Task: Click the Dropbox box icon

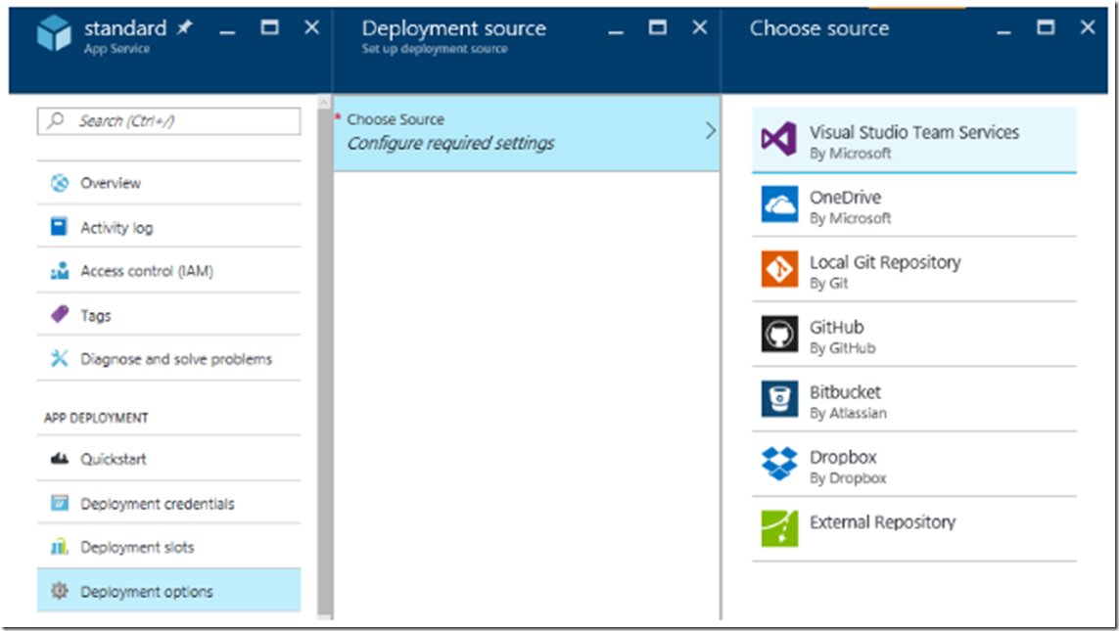Action: click(x=779, y=464)
